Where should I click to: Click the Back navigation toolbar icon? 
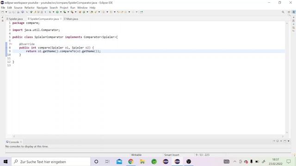[x=125, y=12]
